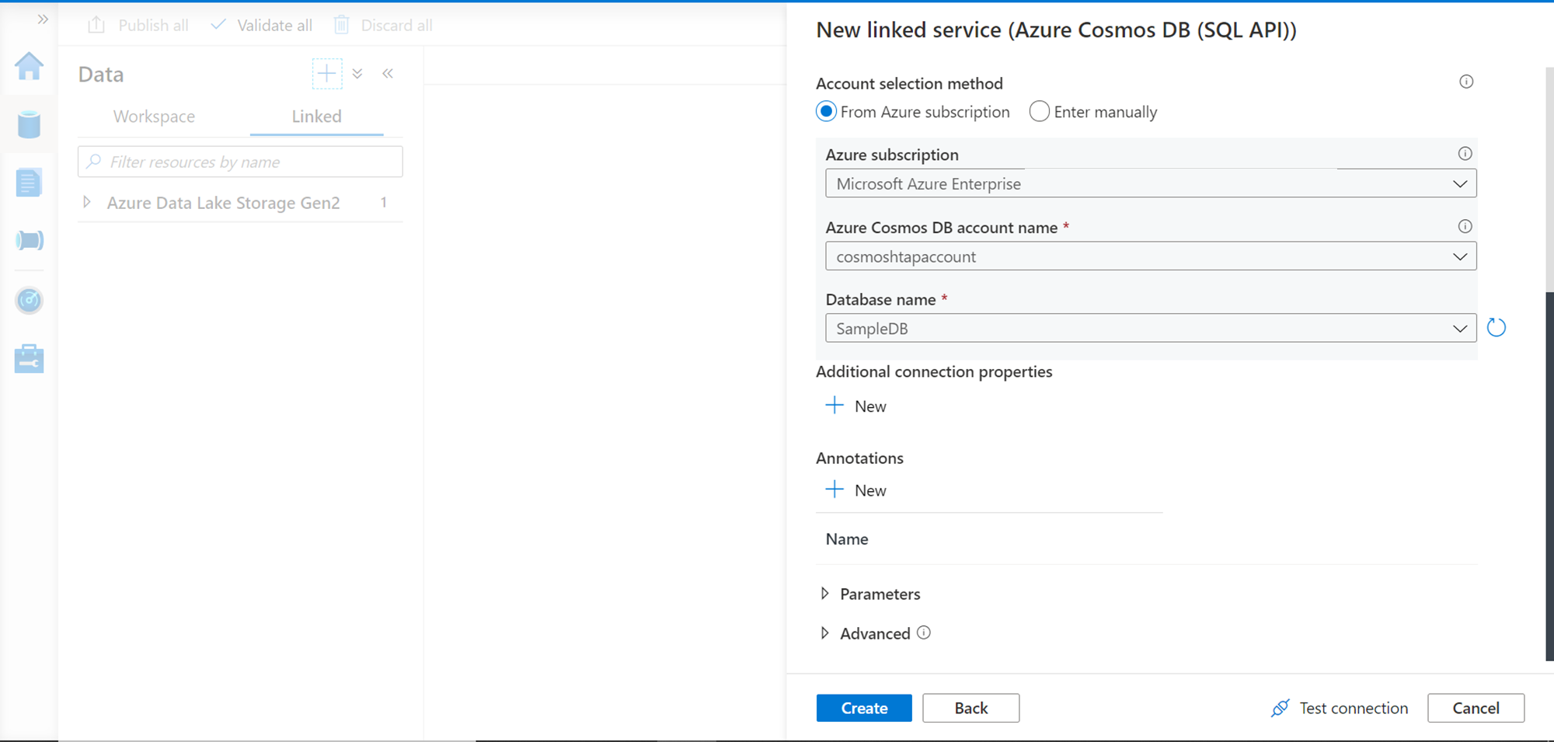
Task: Open the Database name dropdown
Action: tap(1150, 329)
